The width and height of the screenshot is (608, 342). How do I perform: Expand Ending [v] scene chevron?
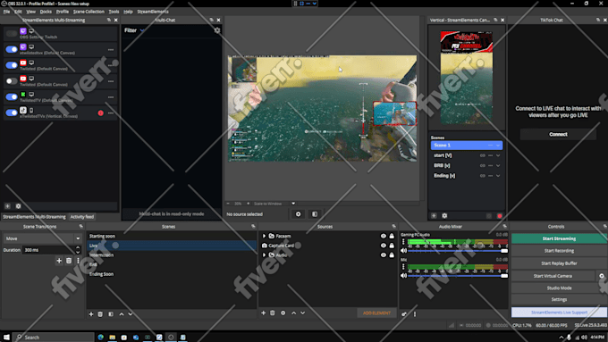(x=498, y=175)
